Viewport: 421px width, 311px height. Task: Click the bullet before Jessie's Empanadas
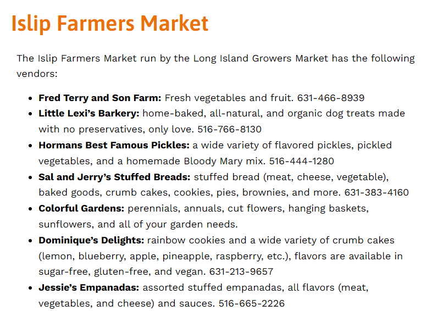[x=30, y=288]
